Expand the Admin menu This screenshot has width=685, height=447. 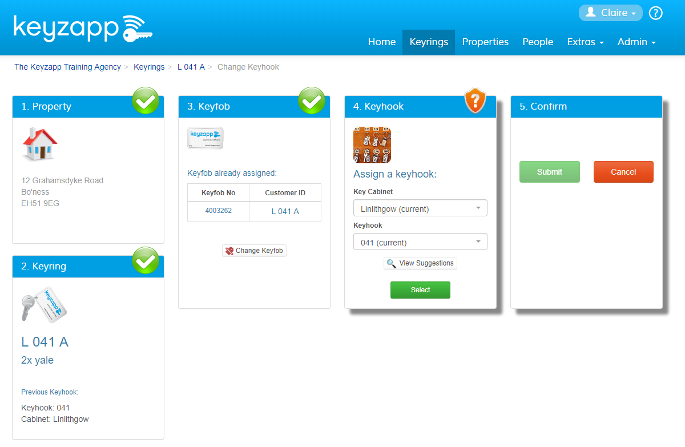coord(636,42)
